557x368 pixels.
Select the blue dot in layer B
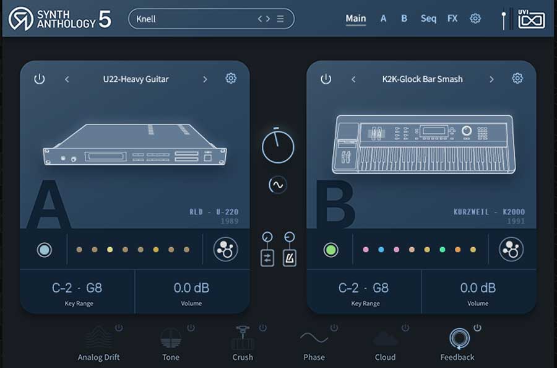[381, 250]
